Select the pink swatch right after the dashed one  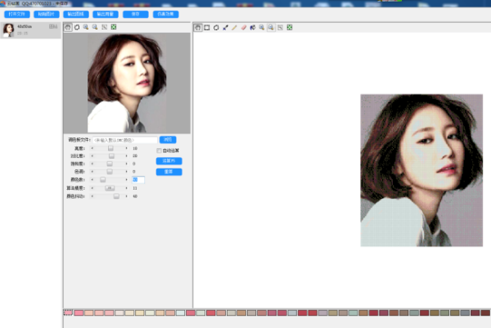79,312
